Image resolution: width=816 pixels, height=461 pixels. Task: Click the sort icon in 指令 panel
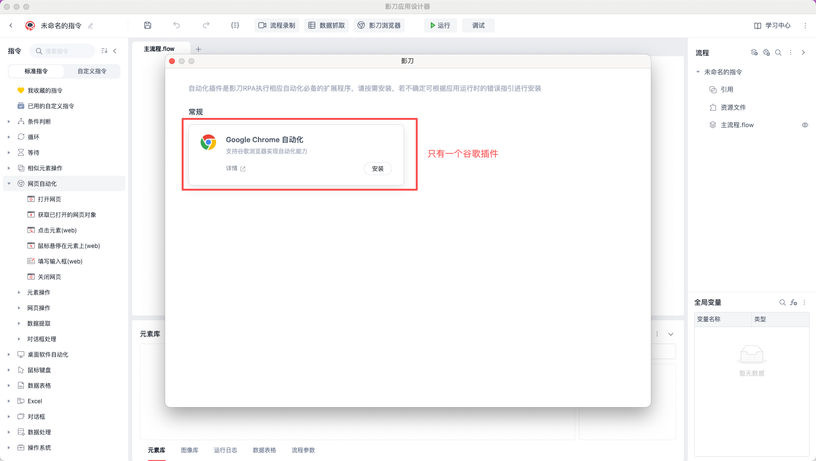(104, 51)
